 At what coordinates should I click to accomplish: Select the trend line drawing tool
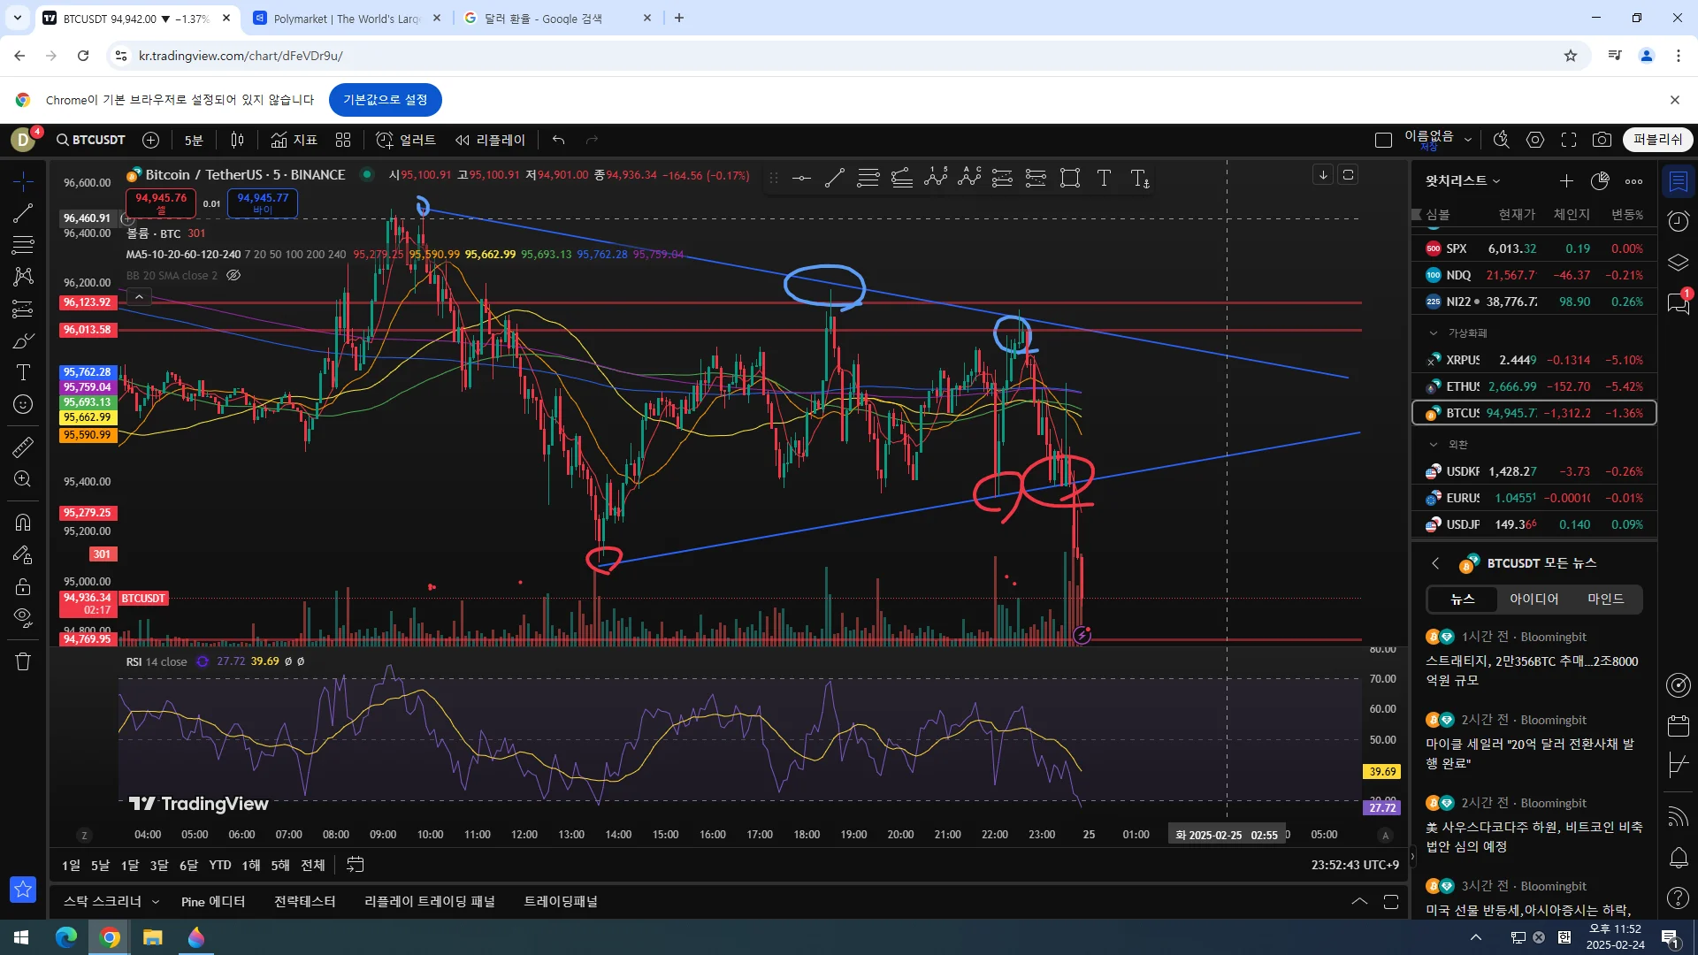pos(23,213)
